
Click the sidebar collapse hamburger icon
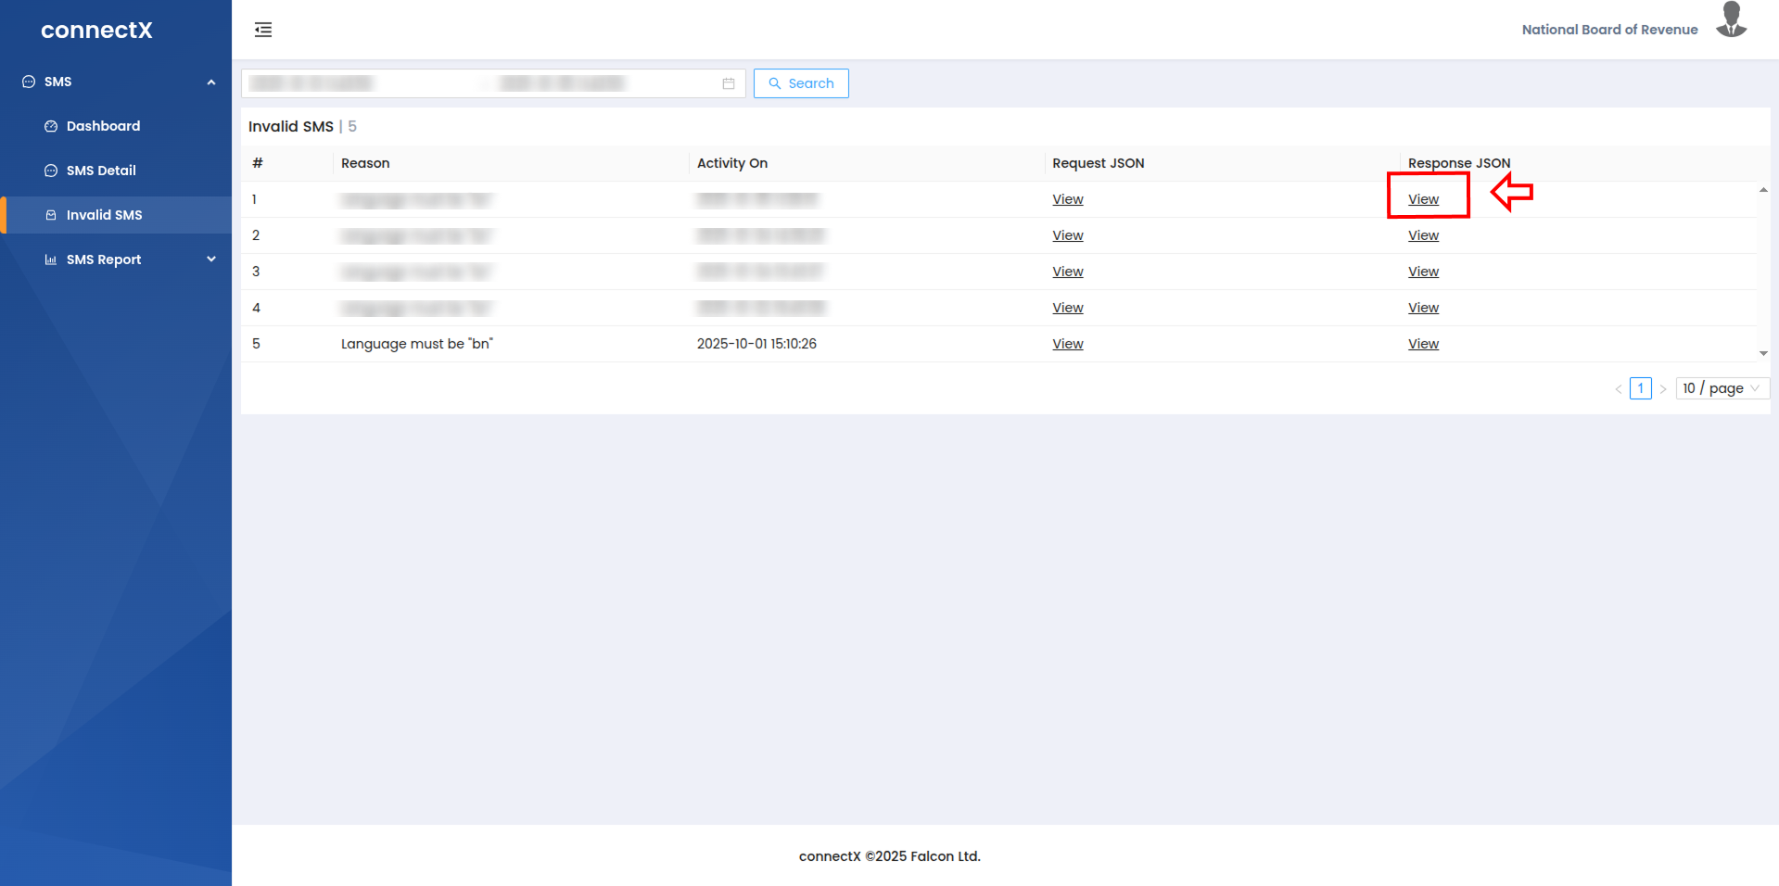pos(263,30)
